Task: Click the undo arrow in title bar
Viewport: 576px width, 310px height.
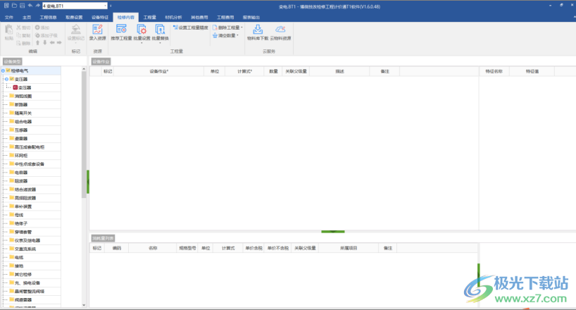Action: (30, 6)
